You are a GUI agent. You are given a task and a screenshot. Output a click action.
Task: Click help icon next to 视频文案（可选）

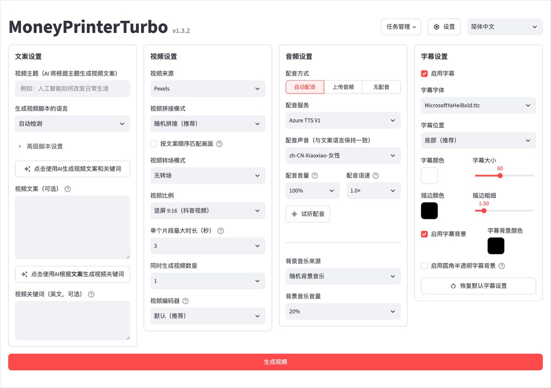(x=68, y=189)
